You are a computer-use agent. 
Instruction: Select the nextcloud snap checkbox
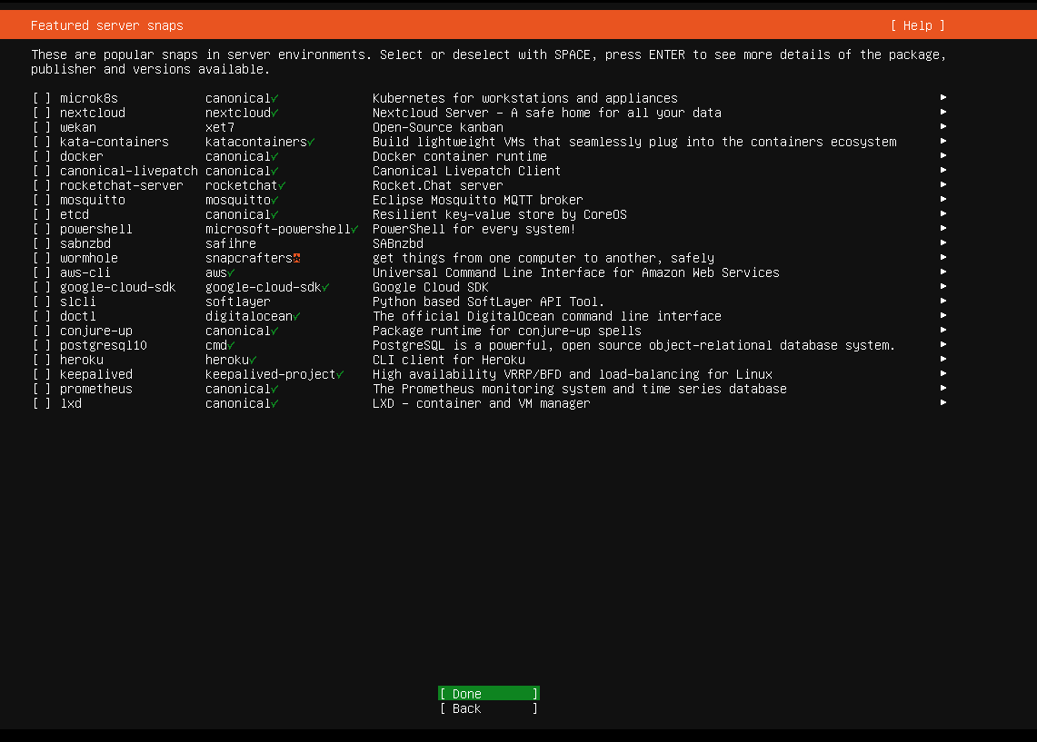(x=42, y=113)
